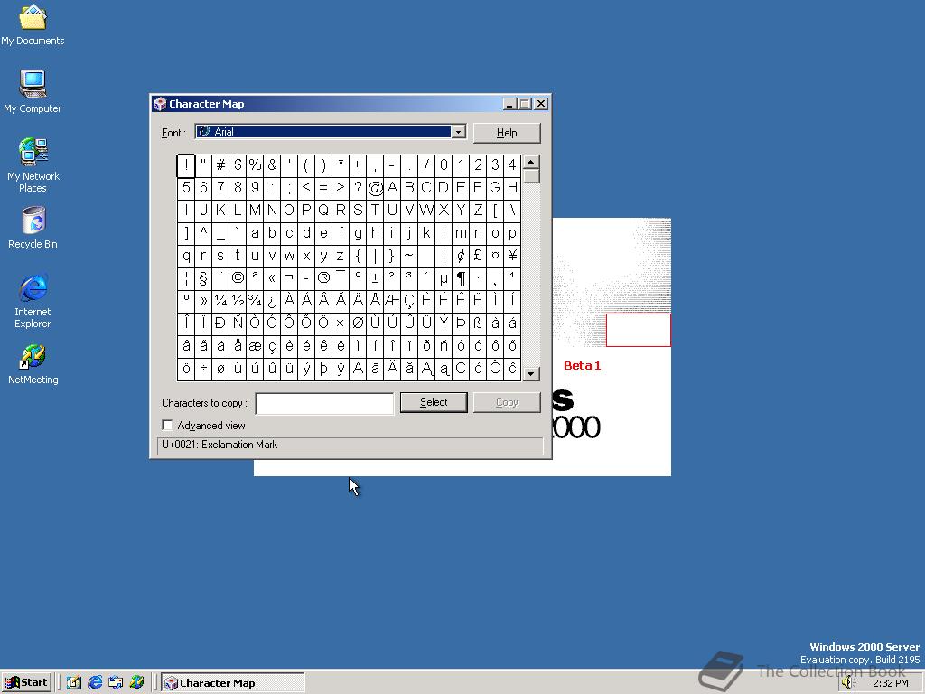Click the Recycle Bin icon
The height and width of the screenshot is (694, 925).
(x=33, y=227)
